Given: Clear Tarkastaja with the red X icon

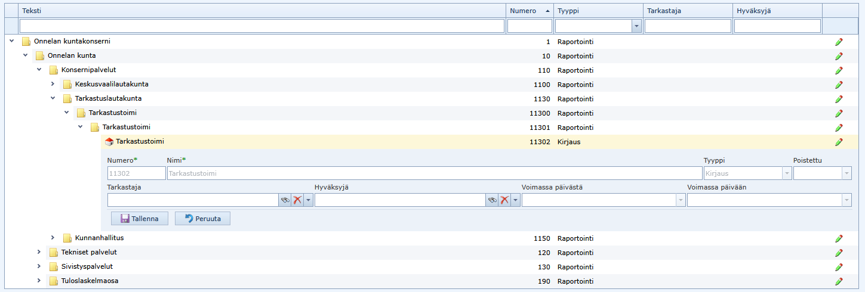Looking at the screenshot, I should (297, 200).
